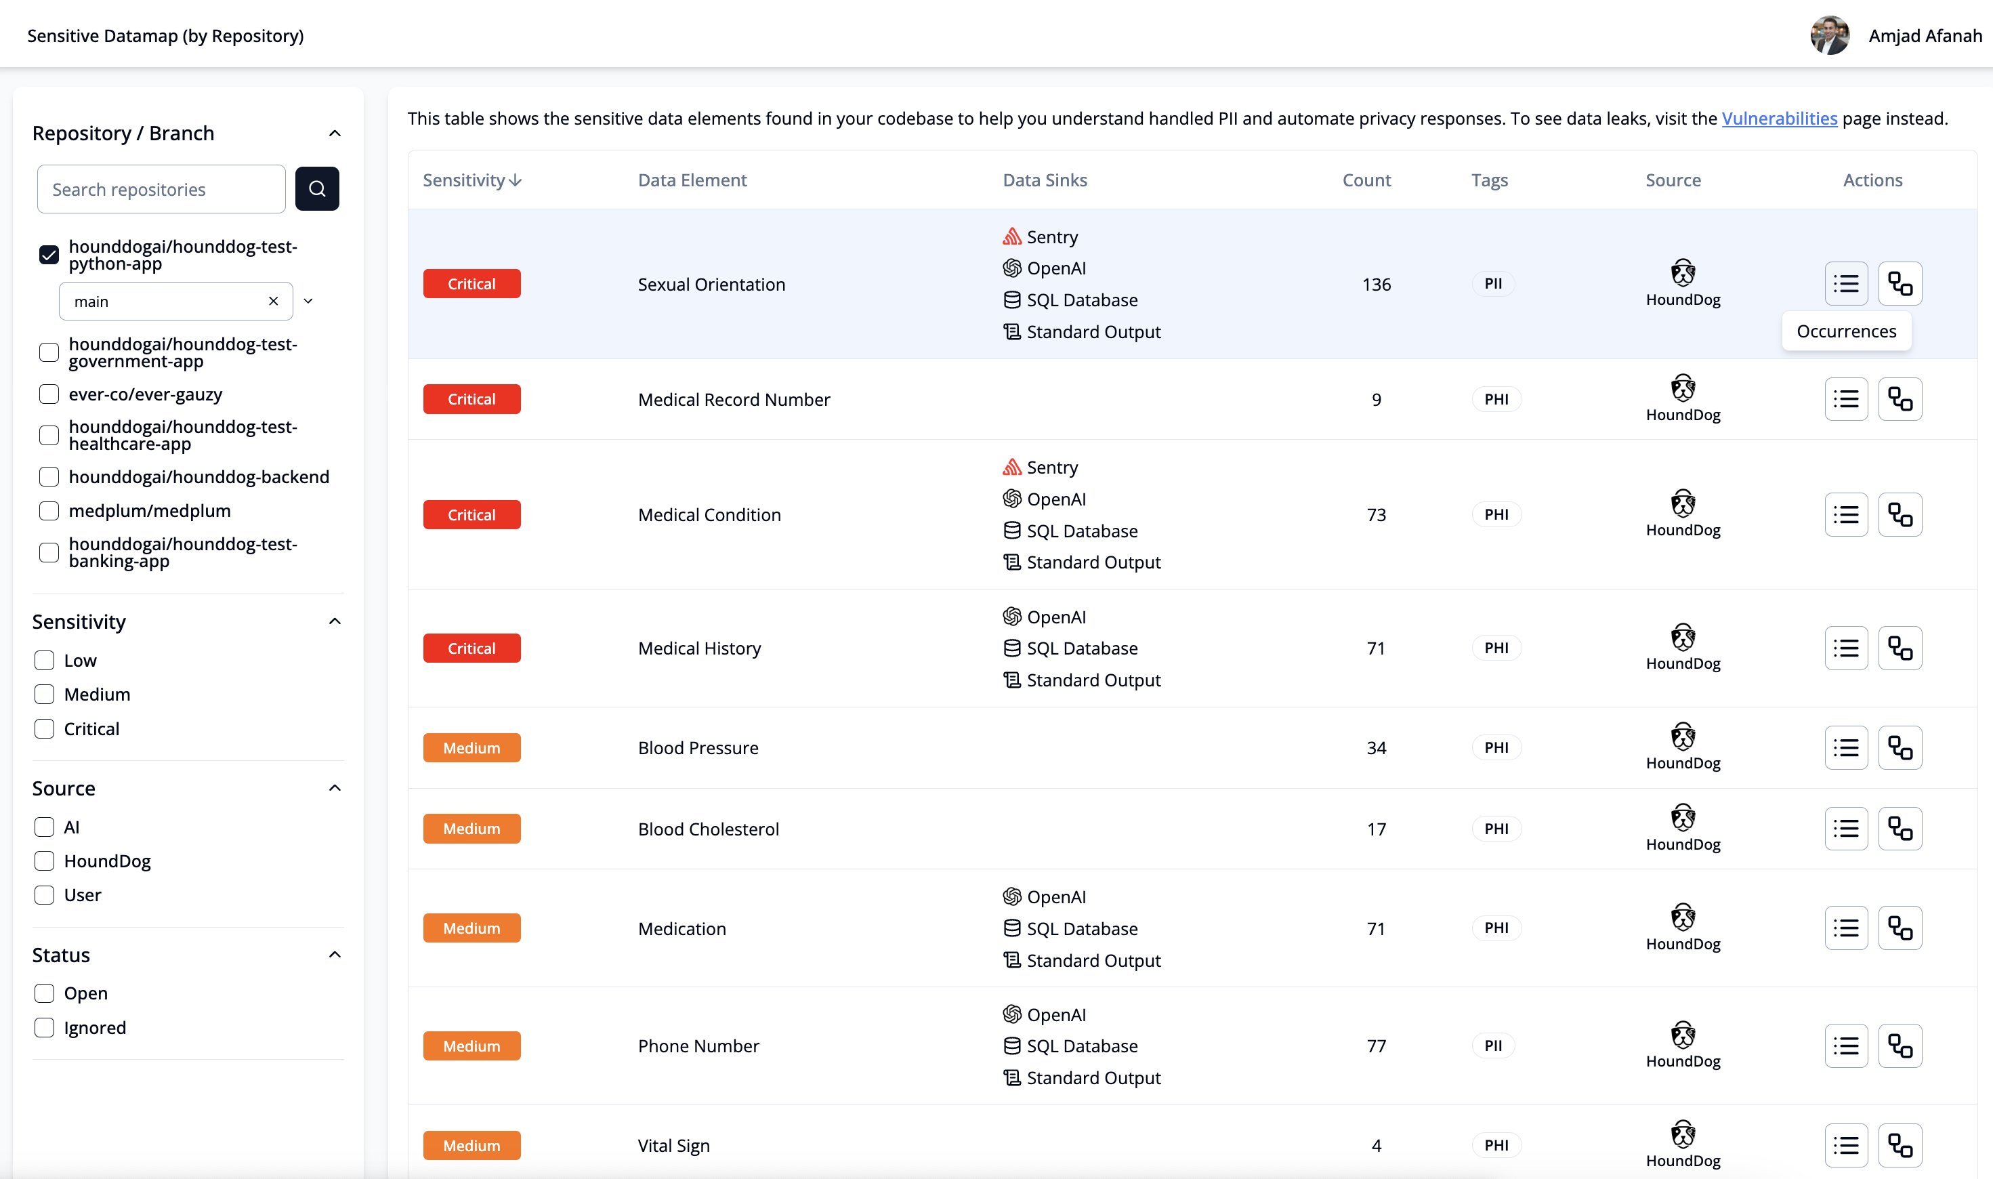Open the main branch dropdown arrow
The image size is (1993, 1179).
click(308, 301)
